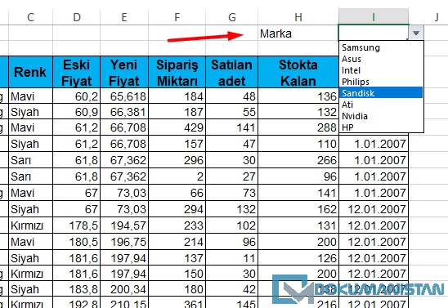Viewport: 448px width, 308px height.
Task: Click cell with sold amount 11
Action: pyautogui.click(x=231, y=258)
